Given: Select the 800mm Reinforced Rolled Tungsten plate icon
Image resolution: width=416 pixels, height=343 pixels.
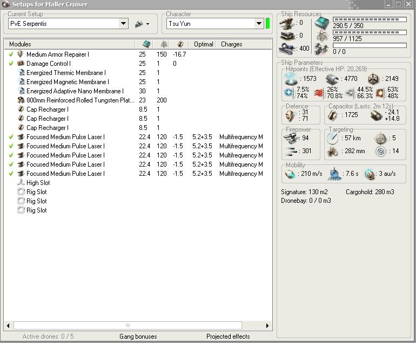Looking at the screenshot, I should pos(21,100).
